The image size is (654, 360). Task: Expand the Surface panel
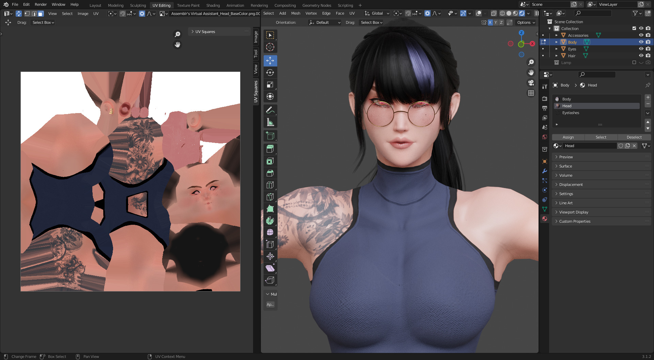pos(602,166)
